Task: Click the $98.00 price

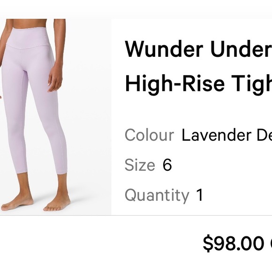Action: (x=237, y=243)
